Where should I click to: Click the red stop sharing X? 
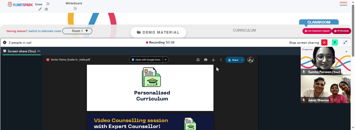(x=324, y=43)
